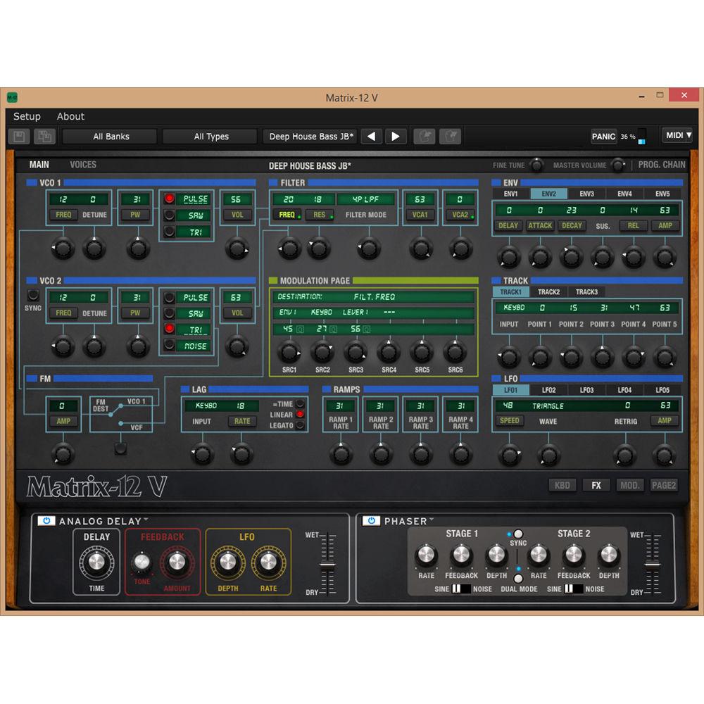
Task: Switch to the ENV3 envelope tab
Action: point(586,193)
